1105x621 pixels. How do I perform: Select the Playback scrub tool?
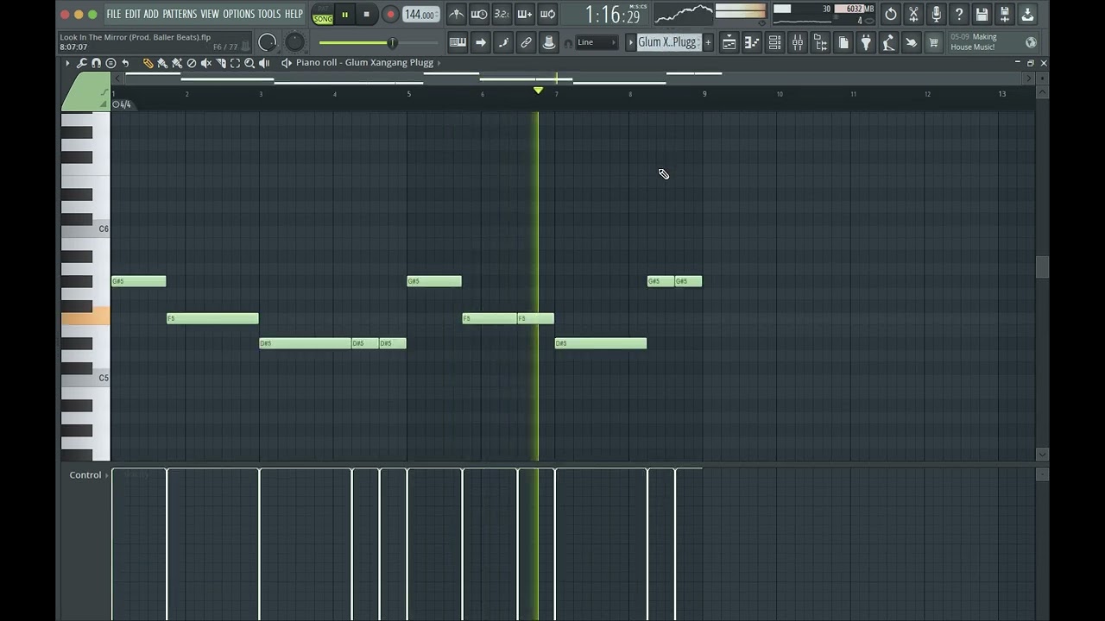(x=264, y=63)
